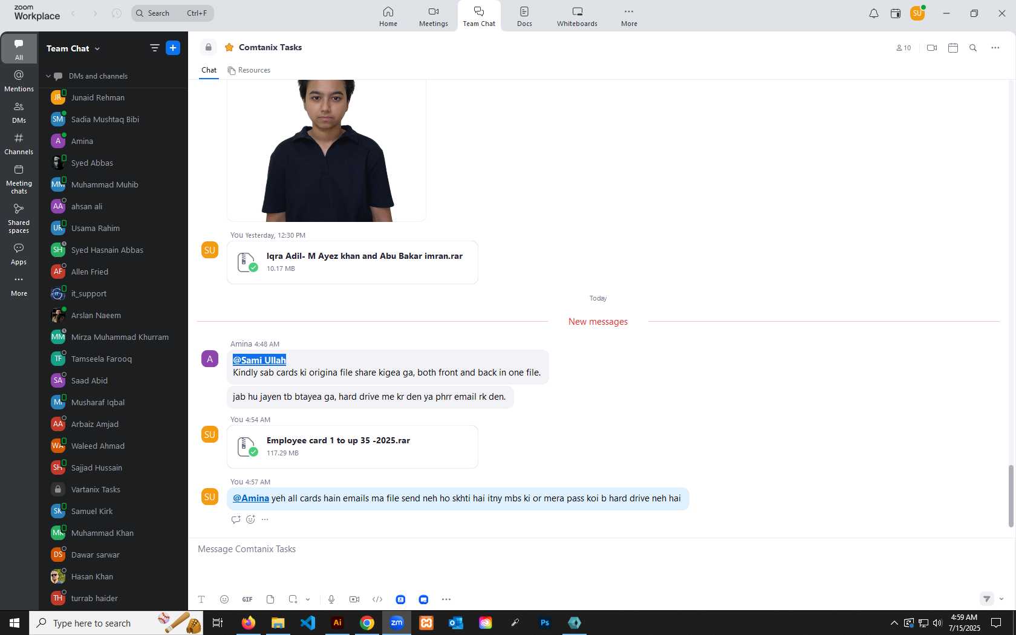Click the Message Comtanix Tasks input field
The width and height of the screenshot is (1016, 635).
pos(599,549)
